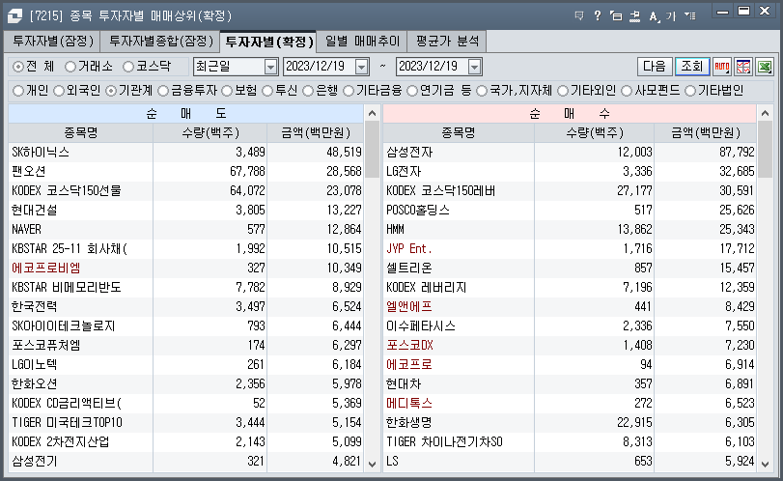Click the 순매수 금액(백만원) column header
Image resolution: width=783 pixels, height=481 pixels.
(x=705, y=133)
